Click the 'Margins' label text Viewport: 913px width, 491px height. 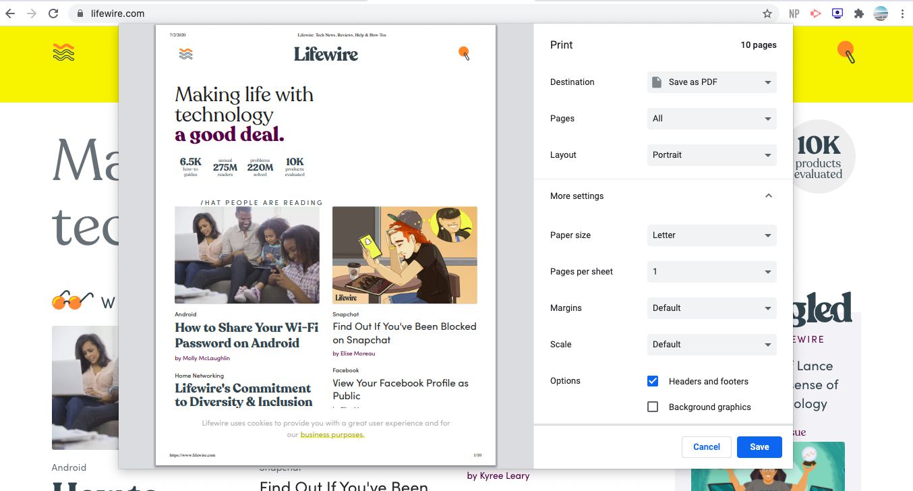pos(566,308)
